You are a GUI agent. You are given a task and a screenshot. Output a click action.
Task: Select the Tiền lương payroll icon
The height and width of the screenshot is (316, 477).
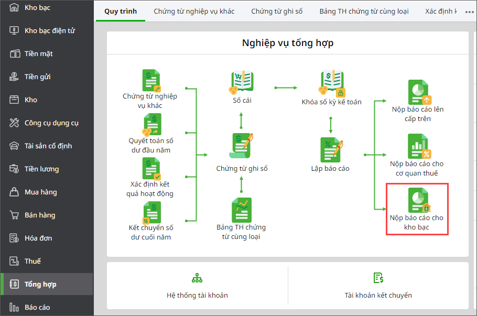click(14, 169)
